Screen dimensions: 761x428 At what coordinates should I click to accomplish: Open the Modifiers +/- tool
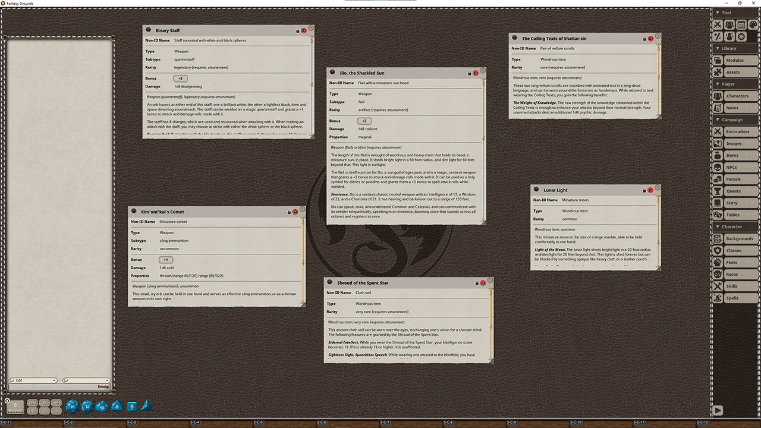[718, 36]
